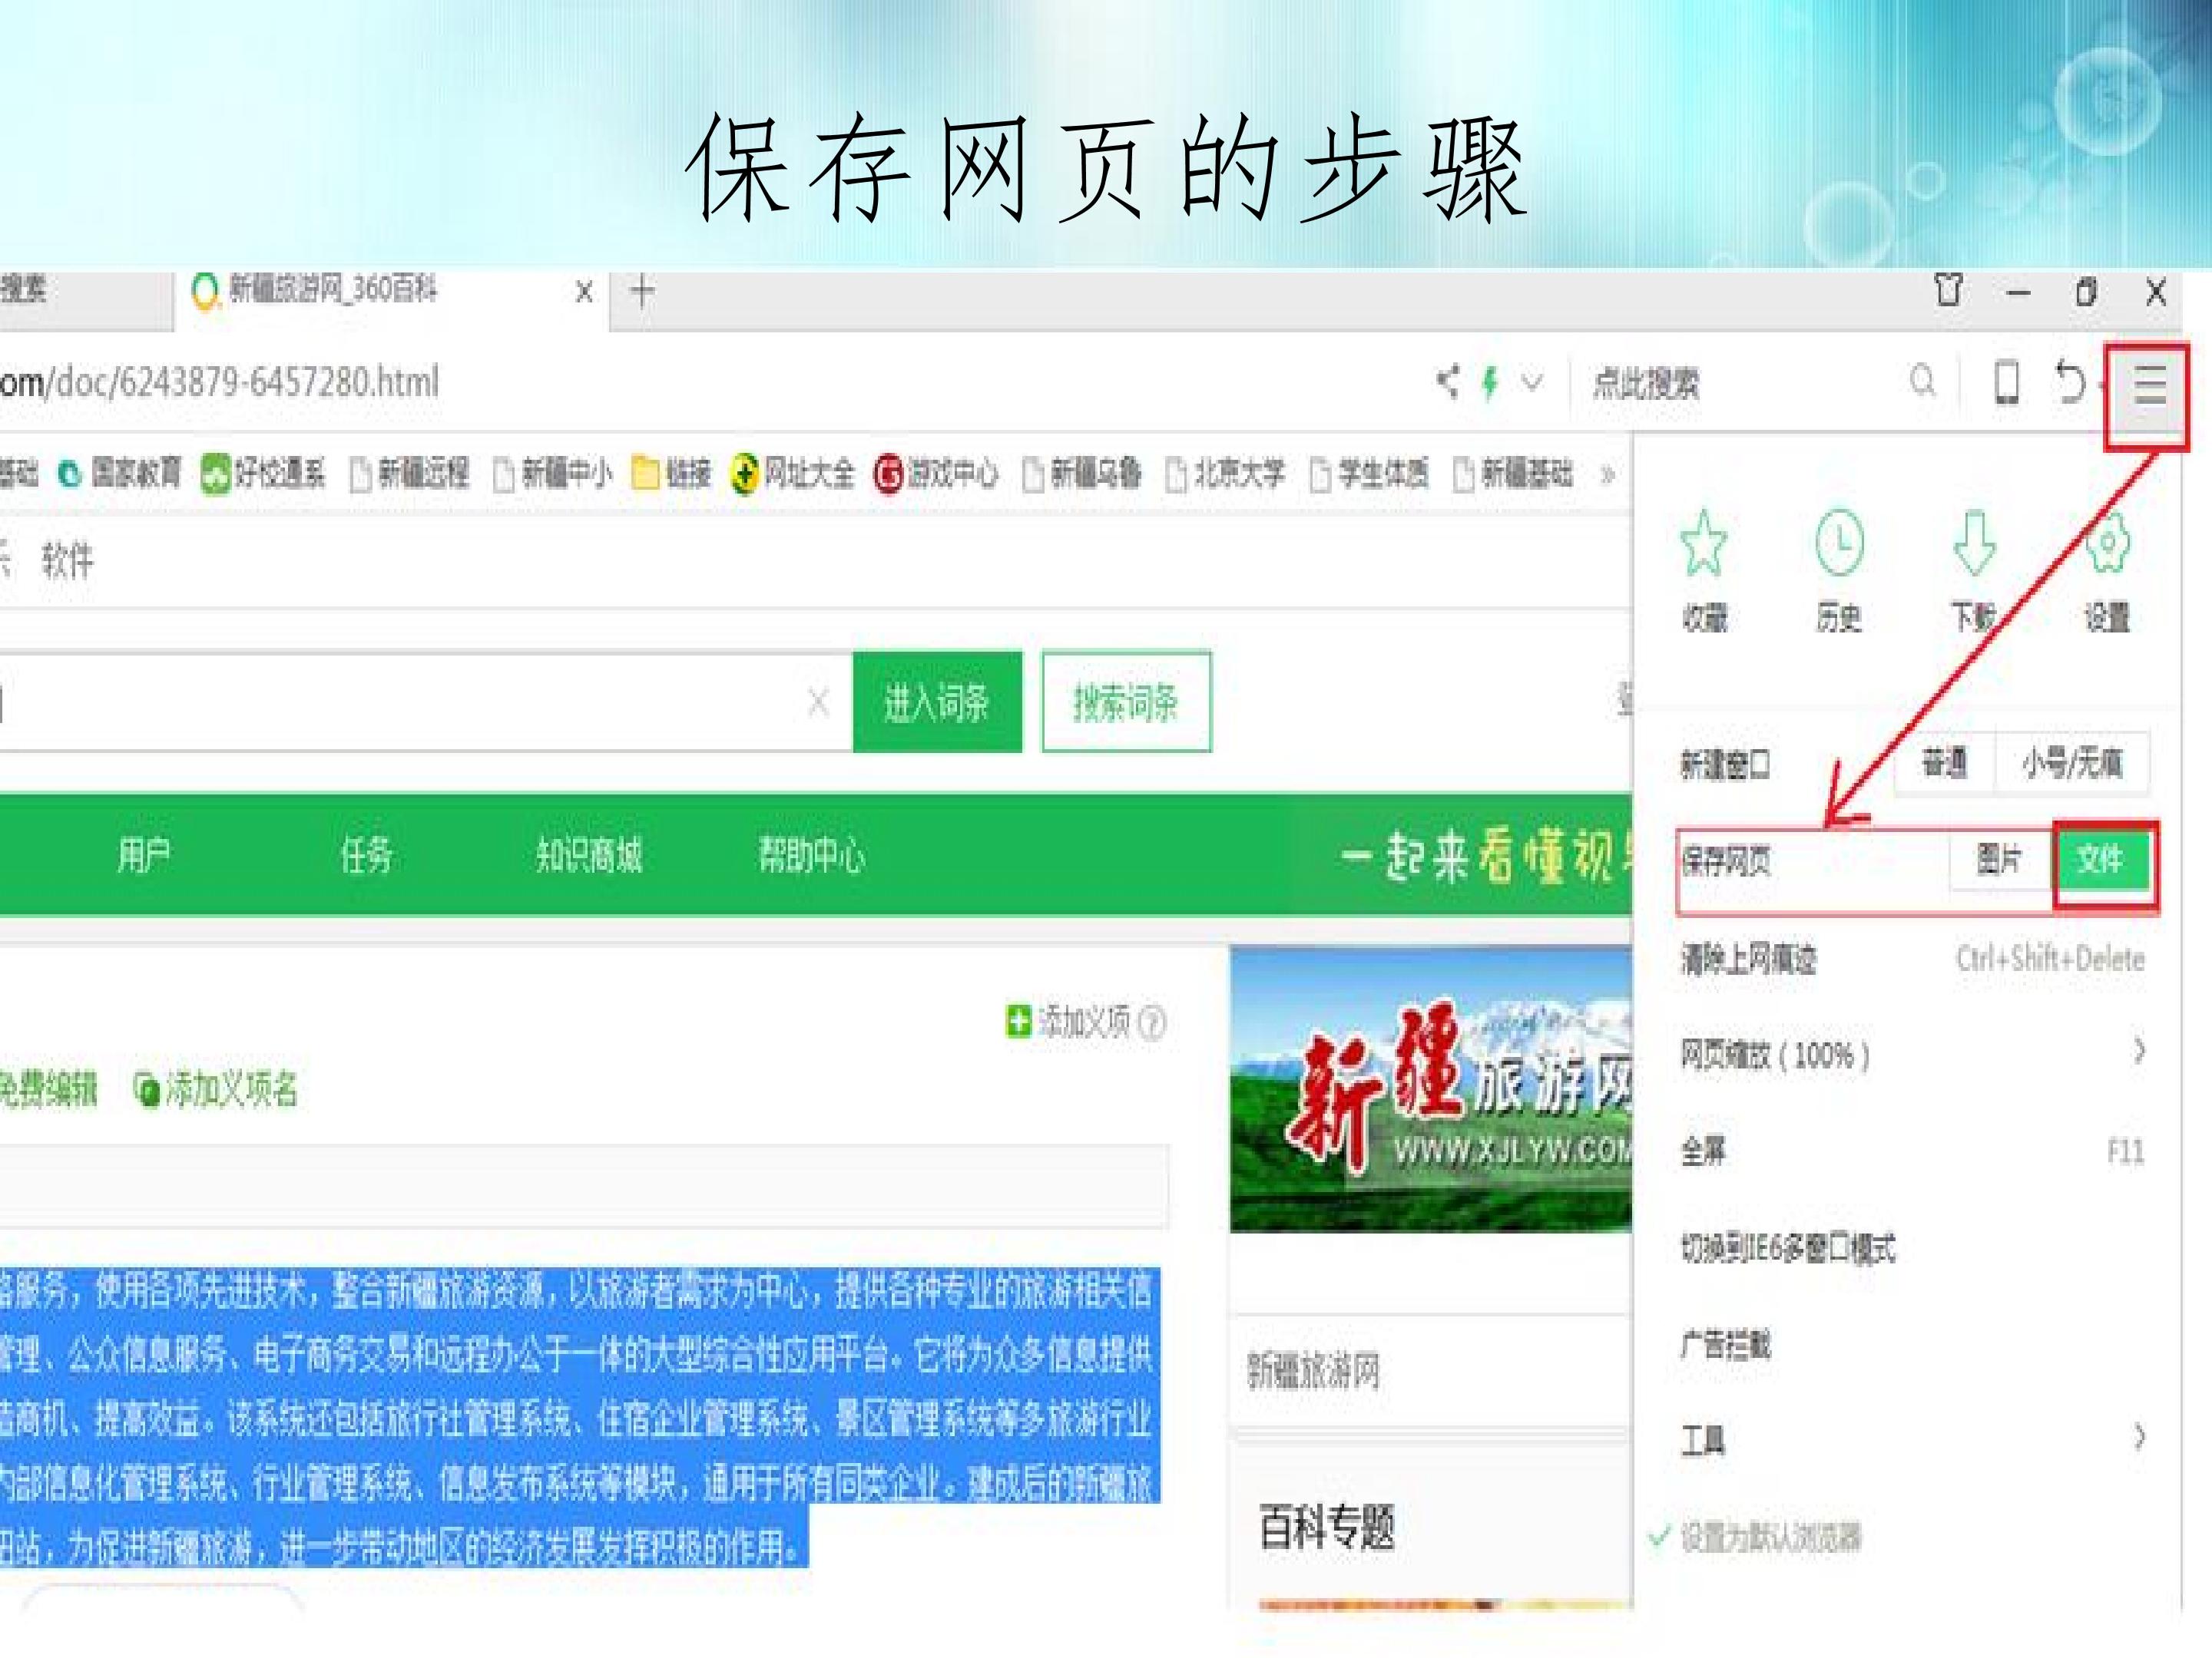Click the green 文件 save button

(x=2103, y=860)
